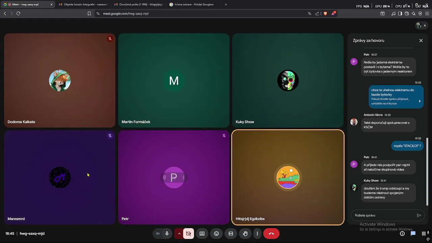432x243 pixels.
Task: Open the Brave Wallet icon
Action: click(407, 13)
